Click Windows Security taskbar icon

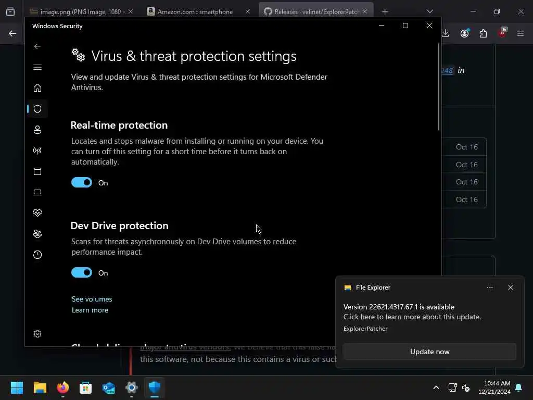pyautogui.click(x=155, y=387)
